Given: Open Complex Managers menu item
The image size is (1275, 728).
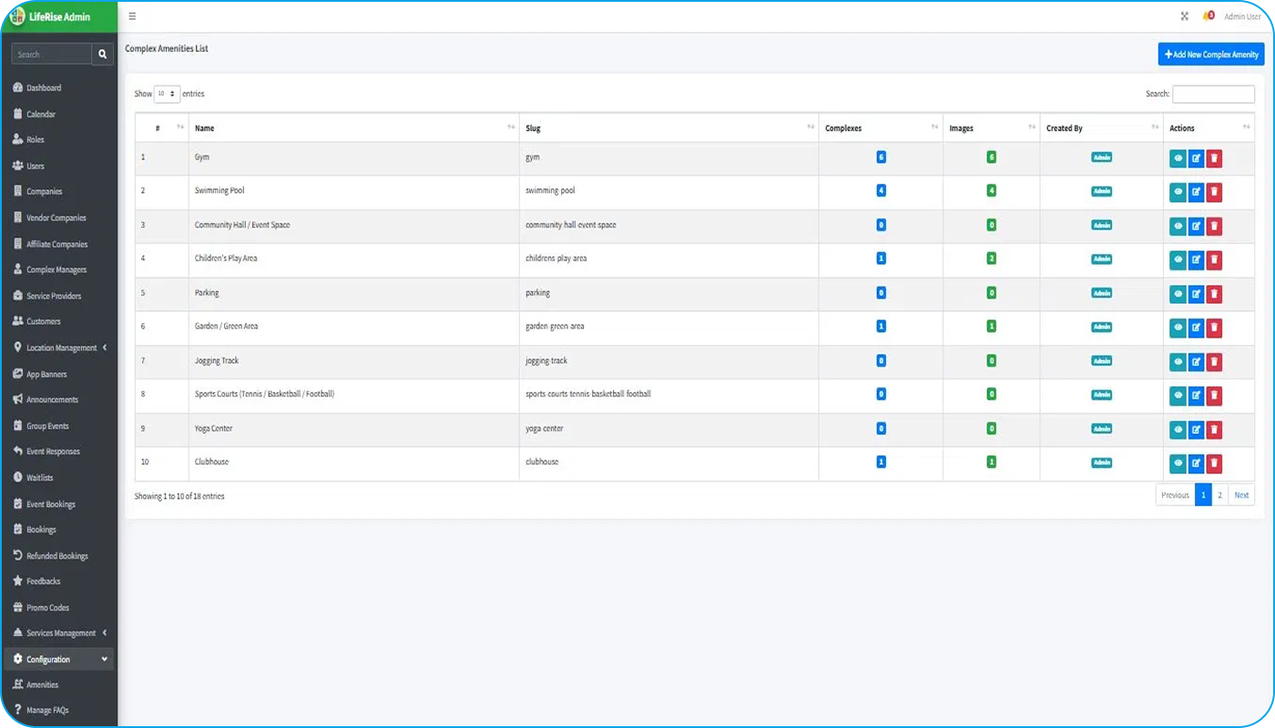Looking at the screenshot, I should 56,270.
